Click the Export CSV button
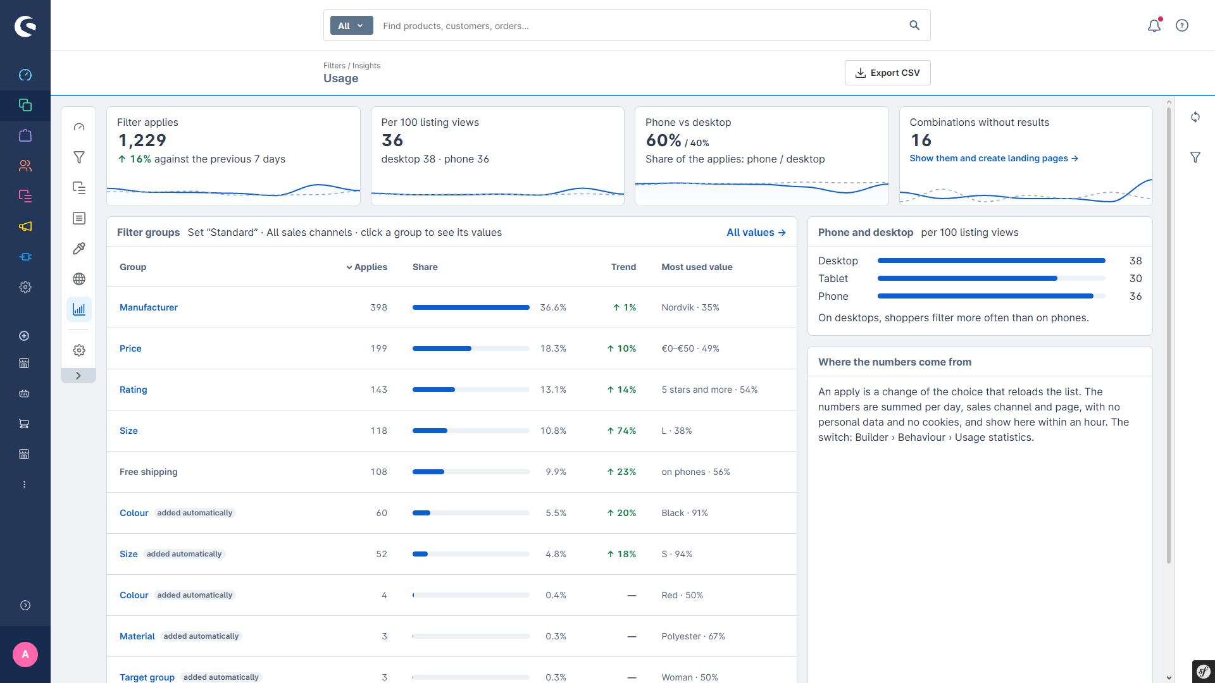 tap(887, 73)
